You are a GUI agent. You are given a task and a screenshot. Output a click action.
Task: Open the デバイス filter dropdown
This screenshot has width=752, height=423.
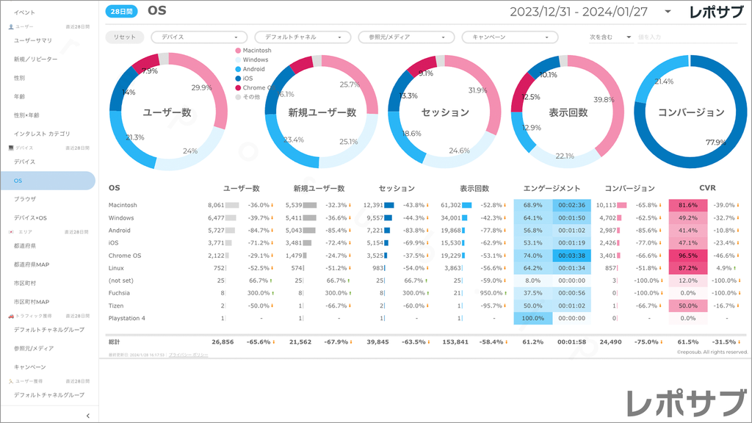199,37
